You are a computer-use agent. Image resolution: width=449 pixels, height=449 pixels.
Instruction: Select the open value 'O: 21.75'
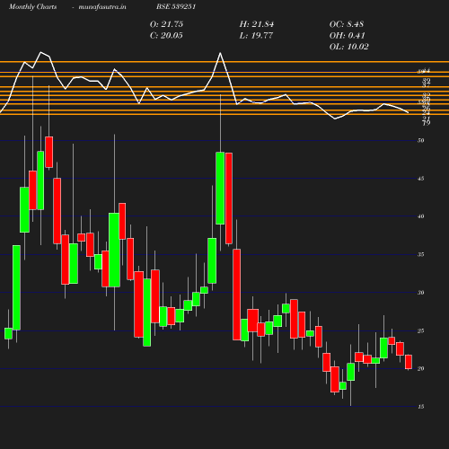(166, 24)
